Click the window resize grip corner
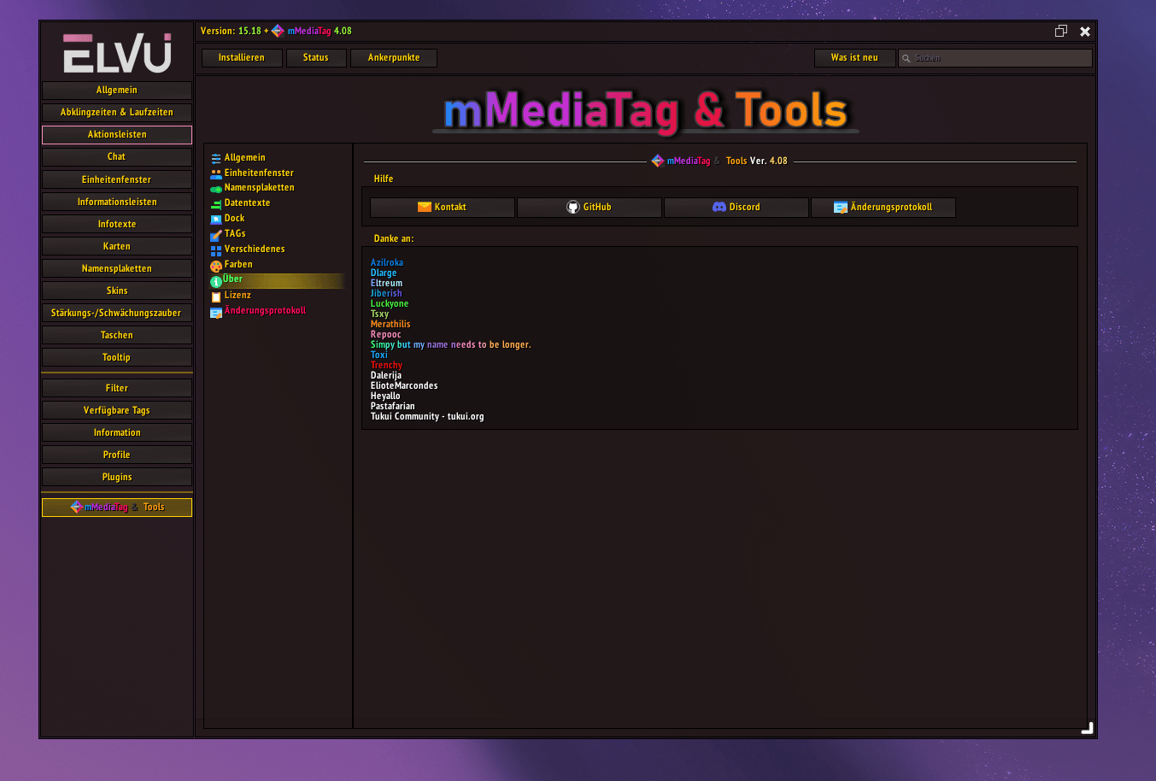Viewport: 1156px width, 781px height. 1087,728
